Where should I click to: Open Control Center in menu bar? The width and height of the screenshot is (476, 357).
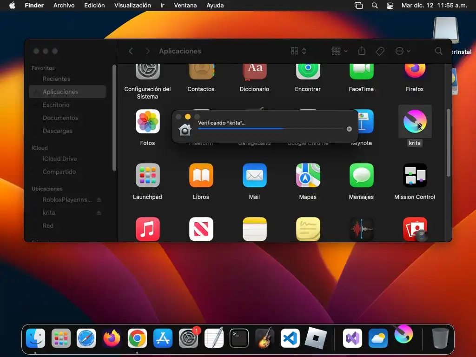[x=390, y=6]
